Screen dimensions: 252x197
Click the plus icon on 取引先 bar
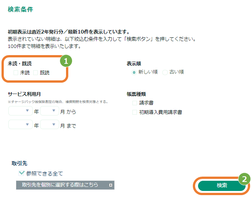coord(111,185)
